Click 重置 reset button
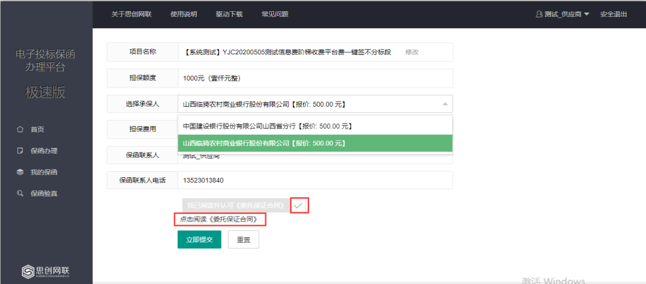 243,240
